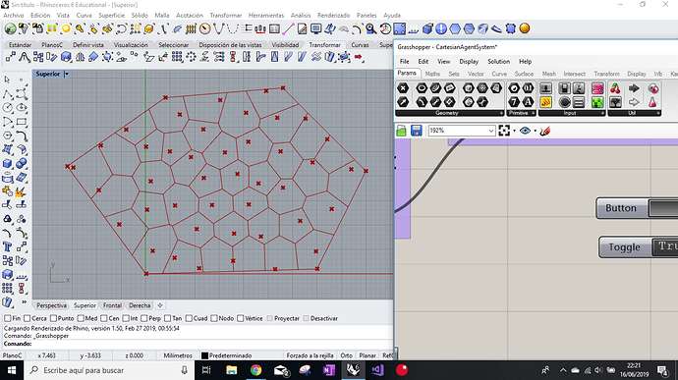Open Chrome from the Windows taskbar
Screen dimensions: 678x380
click(255, 370)
